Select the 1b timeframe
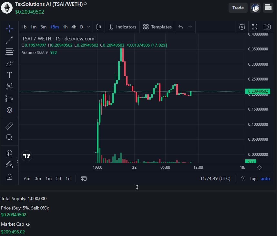Image resolution: width=277 pixels, height=236 pixels. pyautogui.click(x=24, y=27)
